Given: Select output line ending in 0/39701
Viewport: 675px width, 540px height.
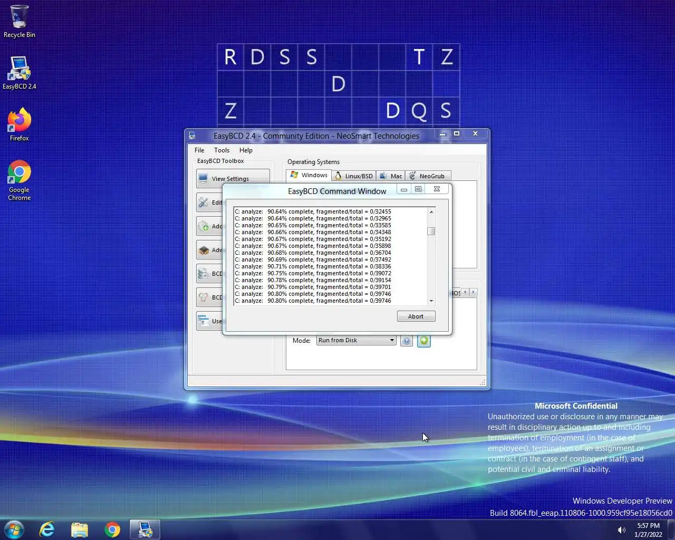Looking at the screenshot, I should click(x=313, y=287).
